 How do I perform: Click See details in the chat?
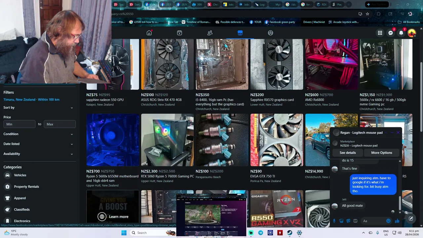click(x=348, y=153)
